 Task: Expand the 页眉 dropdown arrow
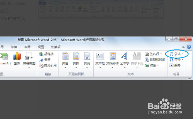(x=65, y=68)
